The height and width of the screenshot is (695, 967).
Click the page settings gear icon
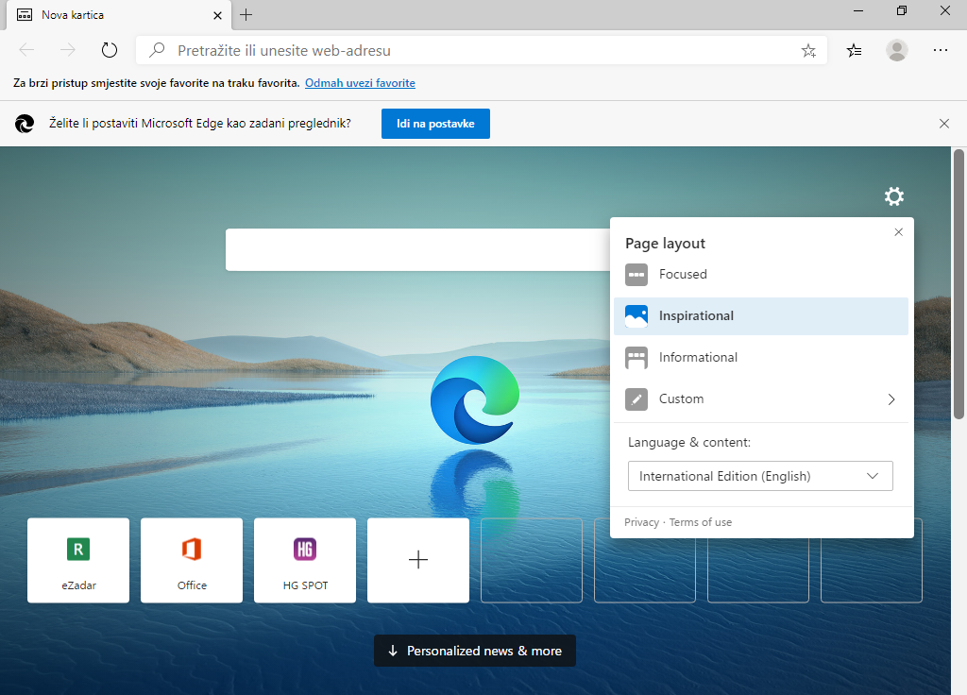(893, 196)
